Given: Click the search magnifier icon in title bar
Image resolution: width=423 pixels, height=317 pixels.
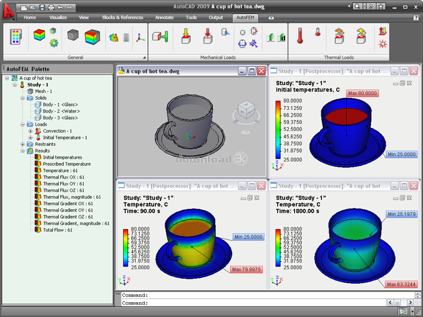Looking at the screenshot, I should click(357, 6).
